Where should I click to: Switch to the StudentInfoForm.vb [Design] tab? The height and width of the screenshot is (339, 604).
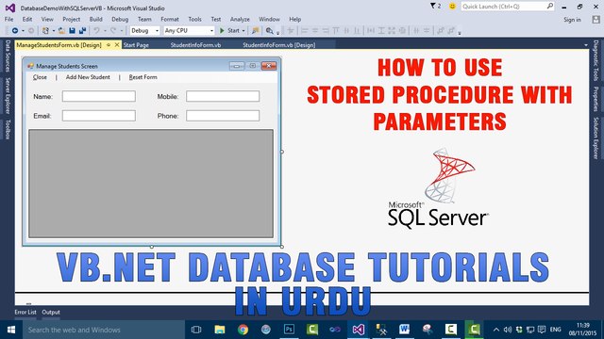(x=279, y=45)
